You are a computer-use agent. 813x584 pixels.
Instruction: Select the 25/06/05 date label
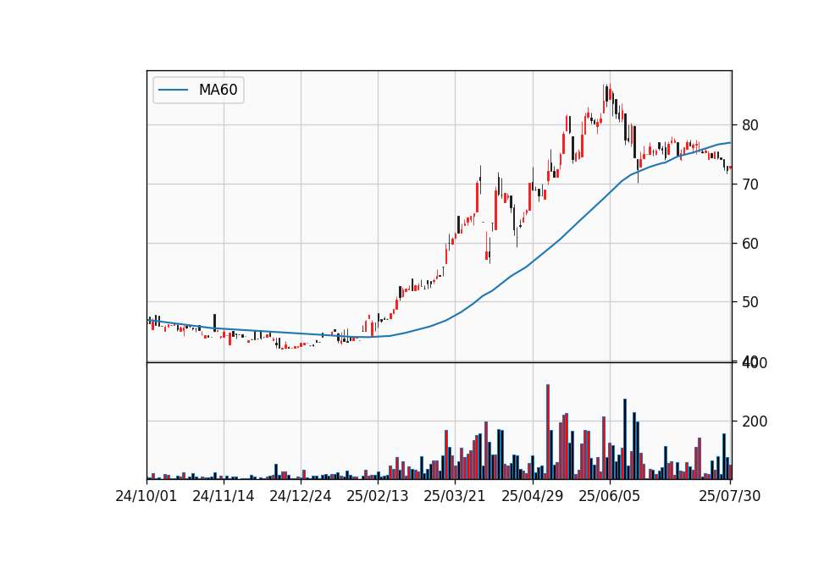[x=609, y=496]
